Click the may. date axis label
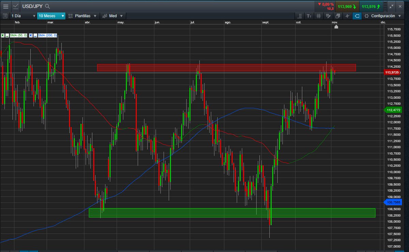The width and height of the screenshot is (409, 252). click(x=121, y=22)
